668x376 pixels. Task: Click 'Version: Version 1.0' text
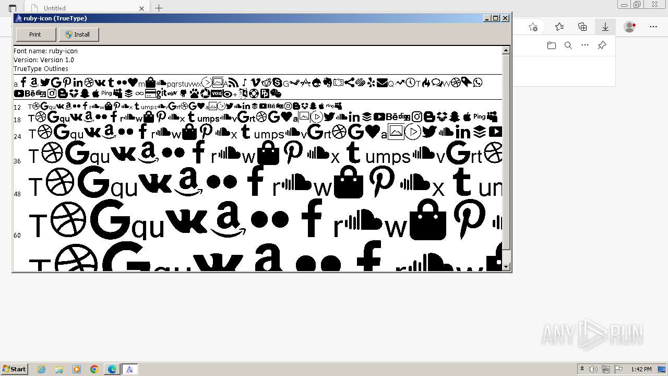click(x=44, y=60)
